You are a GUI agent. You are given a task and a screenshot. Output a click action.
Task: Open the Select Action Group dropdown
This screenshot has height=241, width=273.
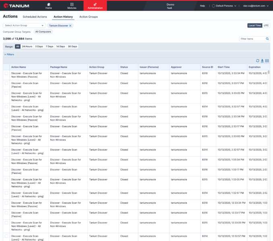point(24,25)
